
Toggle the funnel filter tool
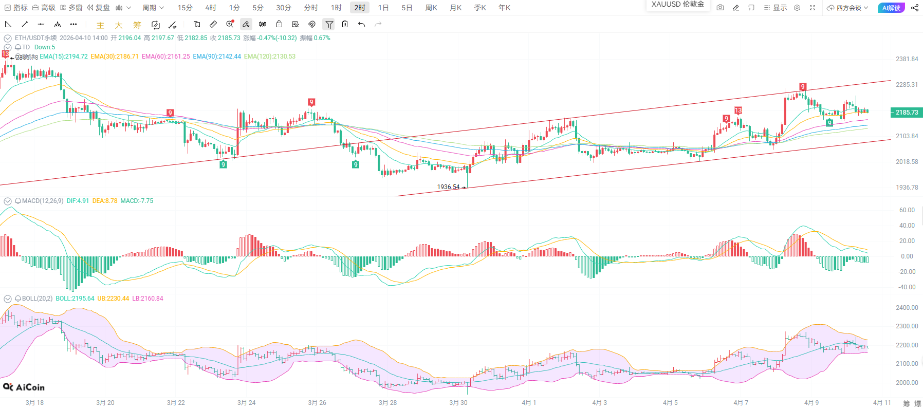click(x=329, y=24)
